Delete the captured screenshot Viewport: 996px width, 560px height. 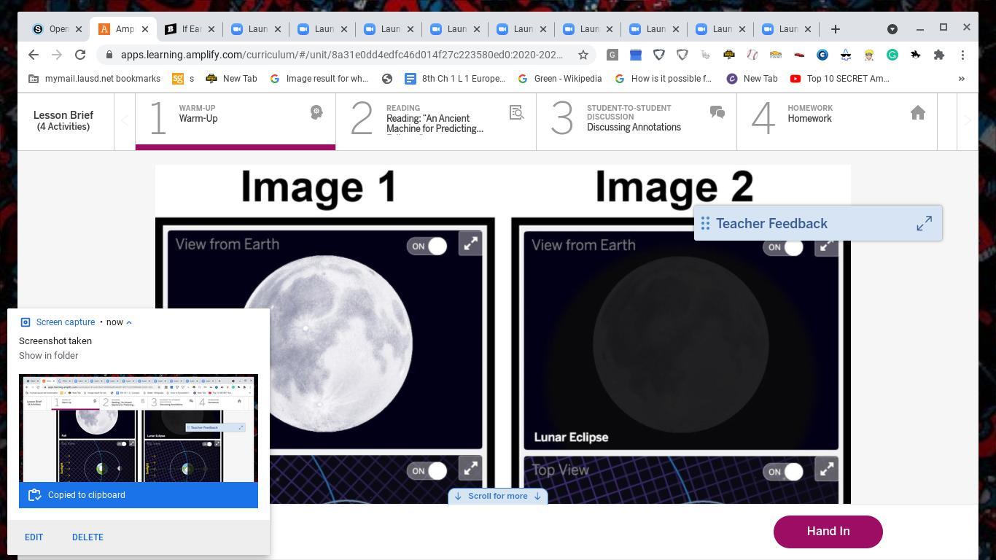coord(87,537)
